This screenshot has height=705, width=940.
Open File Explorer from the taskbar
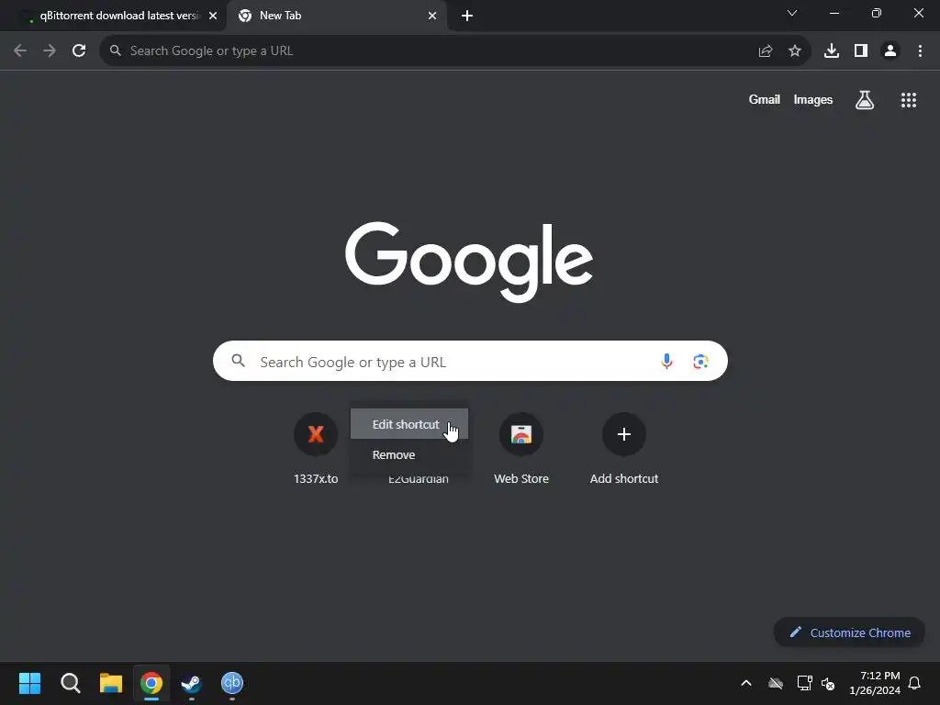[111, 683]
